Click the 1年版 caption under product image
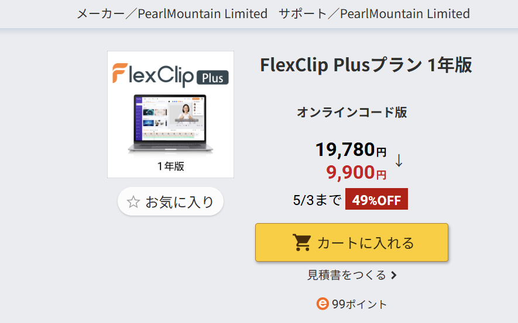The height and width of the screenshot is (323, 518). [170, 166]
